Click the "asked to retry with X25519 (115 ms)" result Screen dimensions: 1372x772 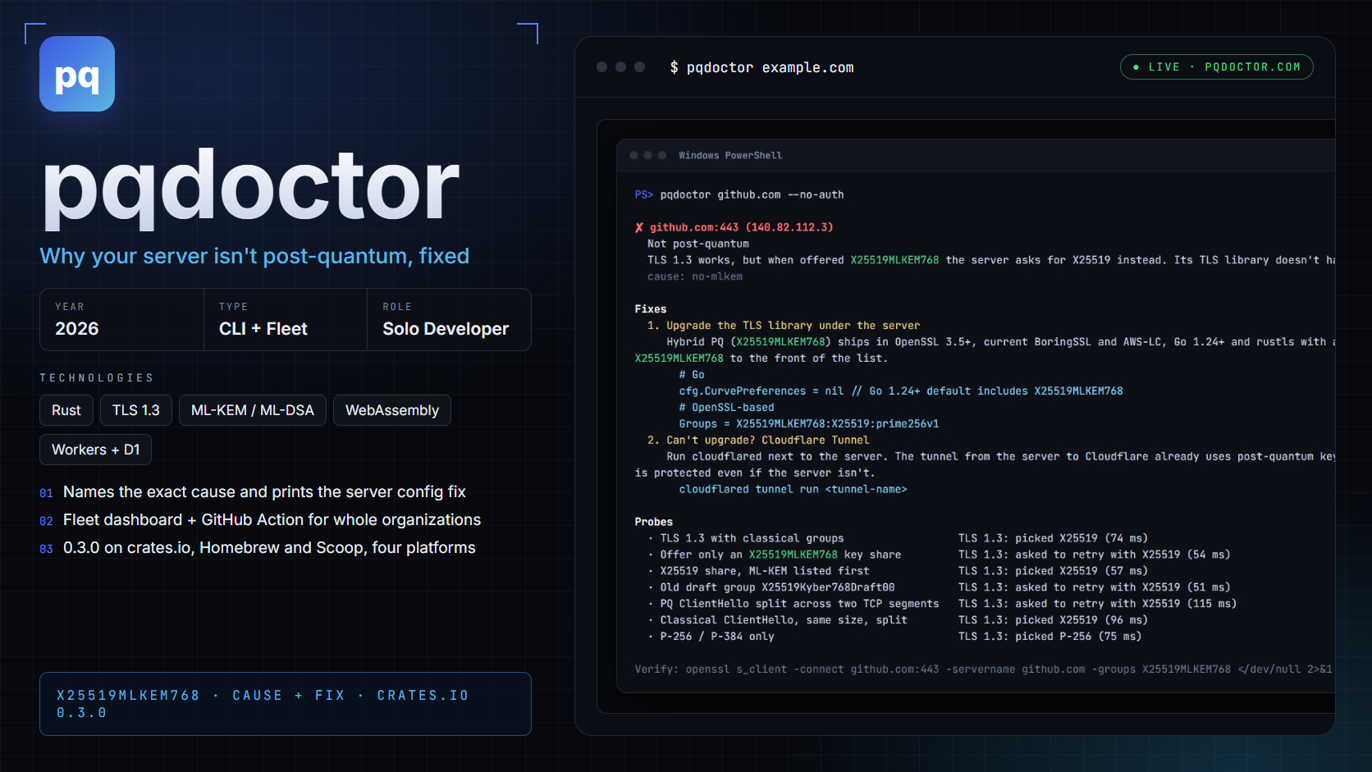(1126, 604)
